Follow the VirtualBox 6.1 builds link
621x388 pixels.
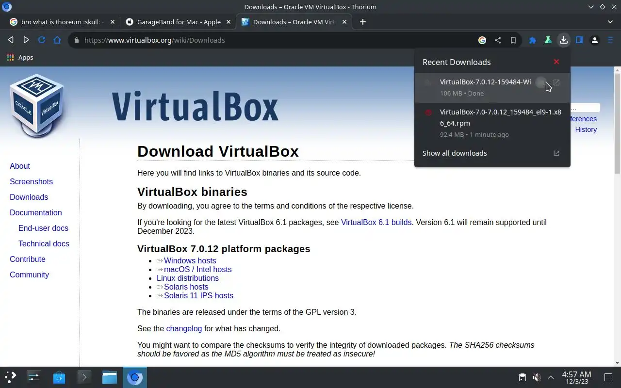(x=376, y=222)
